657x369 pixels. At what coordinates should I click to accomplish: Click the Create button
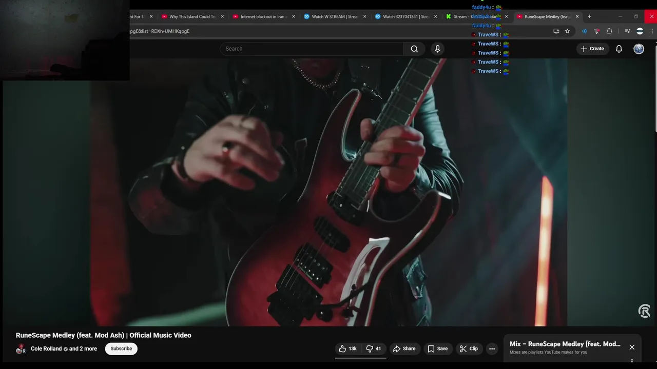[592, 49]
